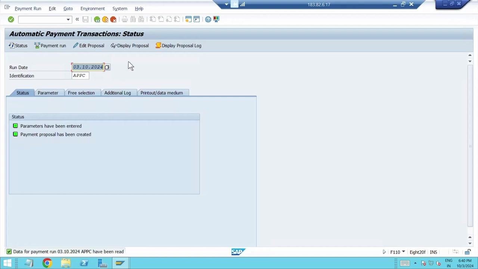The image size is (478, 269).
Task: Click the Edit Proposal pencil button
Action: click(89, 46)
